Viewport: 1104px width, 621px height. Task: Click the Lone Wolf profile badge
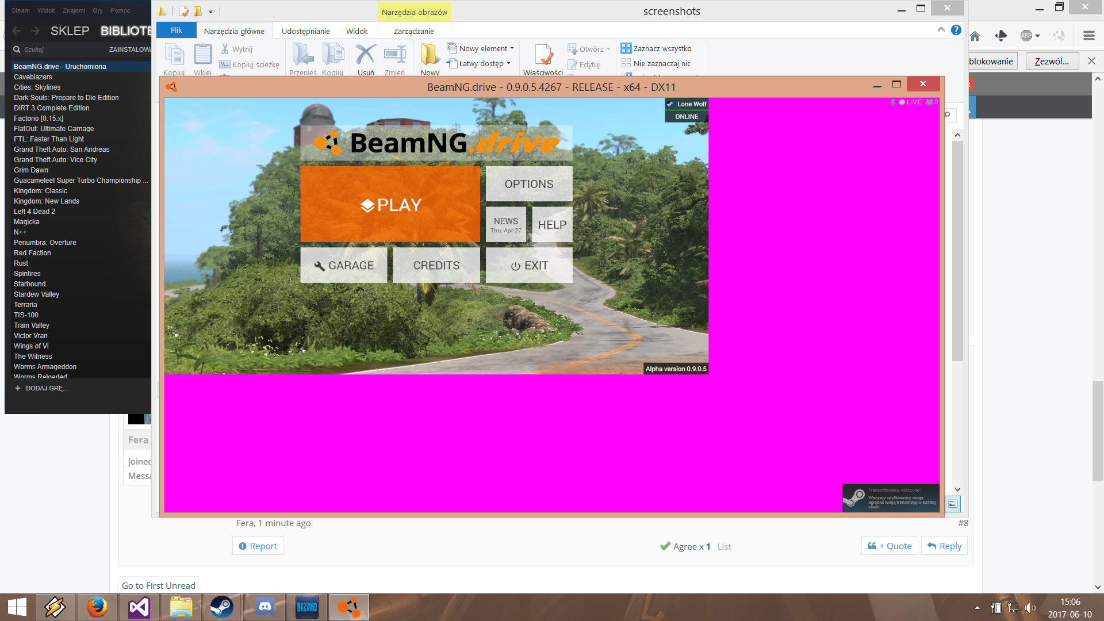coord(687,104)
